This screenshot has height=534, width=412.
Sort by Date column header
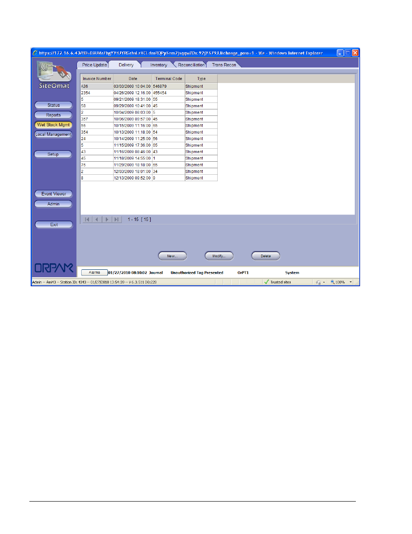133,79
